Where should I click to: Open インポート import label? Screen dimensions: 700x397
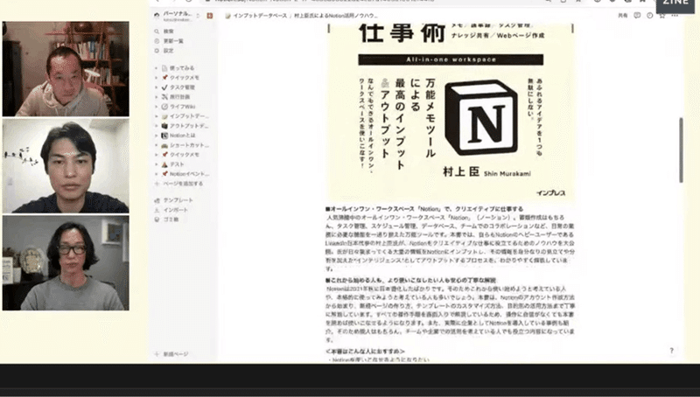point(176,210)
